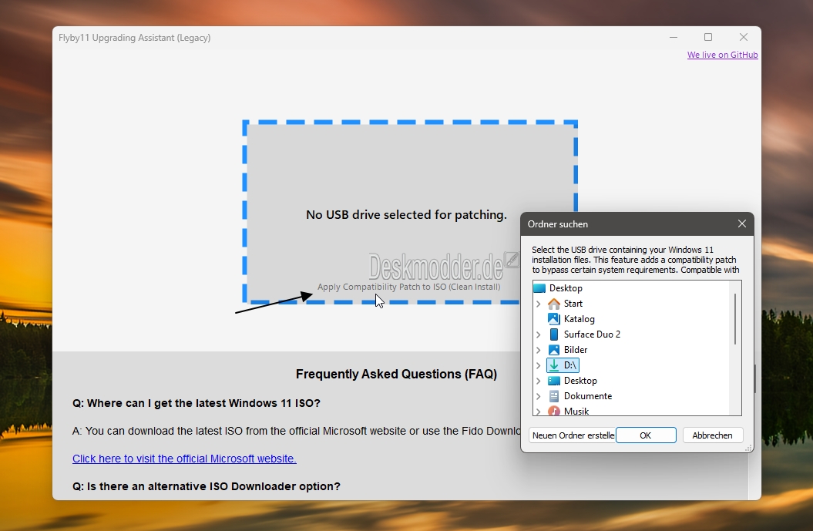
Task: Confirm folder selection with OK
Action: (x=646, y=435)
